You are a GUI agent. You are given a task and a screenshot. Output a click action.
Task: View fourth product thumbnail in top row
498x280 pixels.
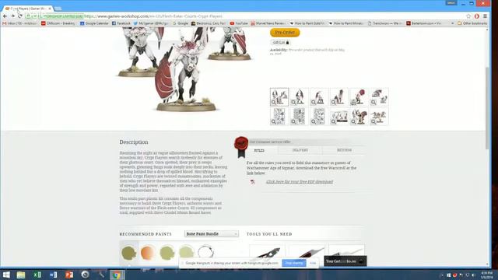pyautogui.click(x=338, y=96)
